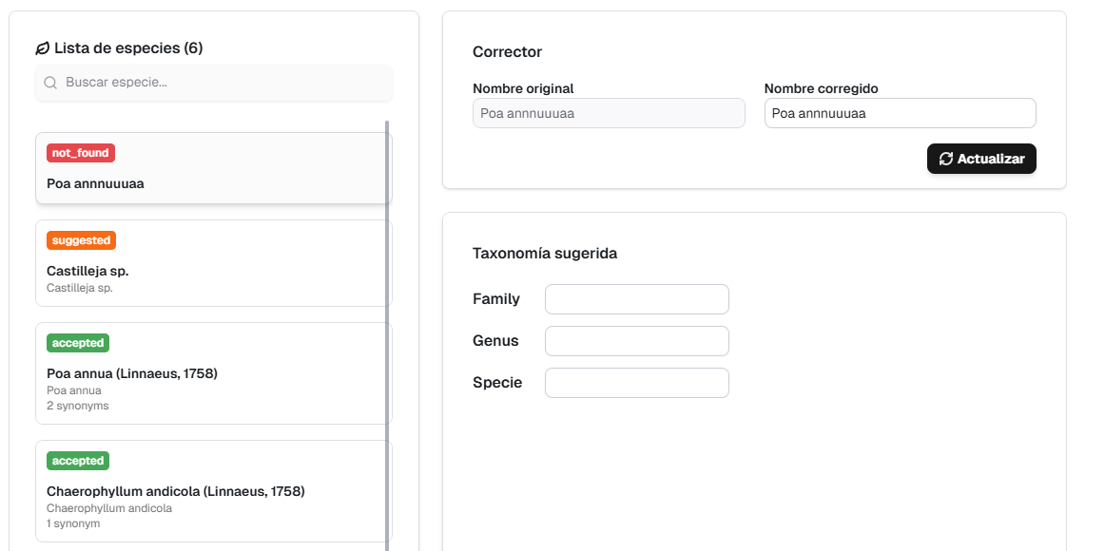This screenshot has height=551, width=1105.
Task: Click the species list vertical scrollbar
Action: click(387, 332)
